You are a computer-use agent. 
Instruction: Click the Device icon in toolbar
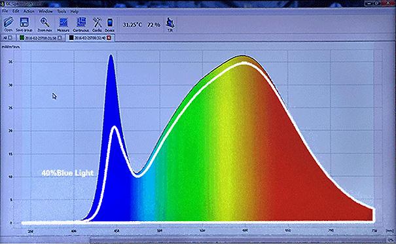[x=110, y=22]
